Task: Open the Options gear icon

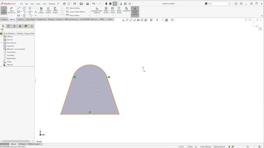Action: click(x=130, y=4)
